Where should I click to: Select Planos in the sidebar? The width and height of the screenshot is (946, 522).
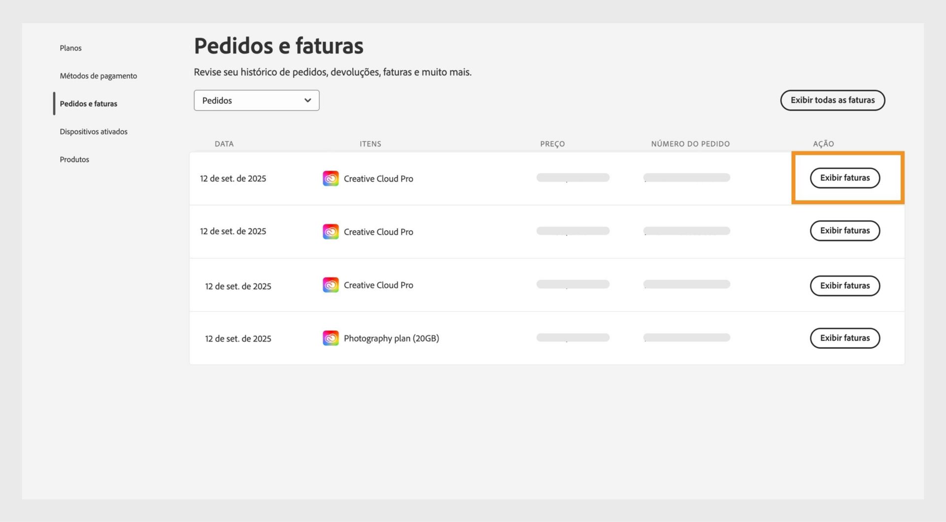click(x=70, y=48)
